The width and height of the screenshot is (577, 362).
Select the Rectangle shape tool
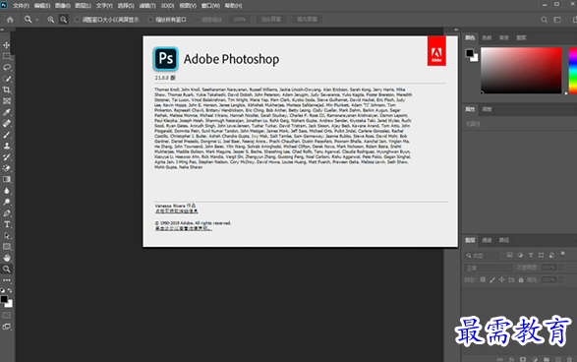(x=7, y=247)
